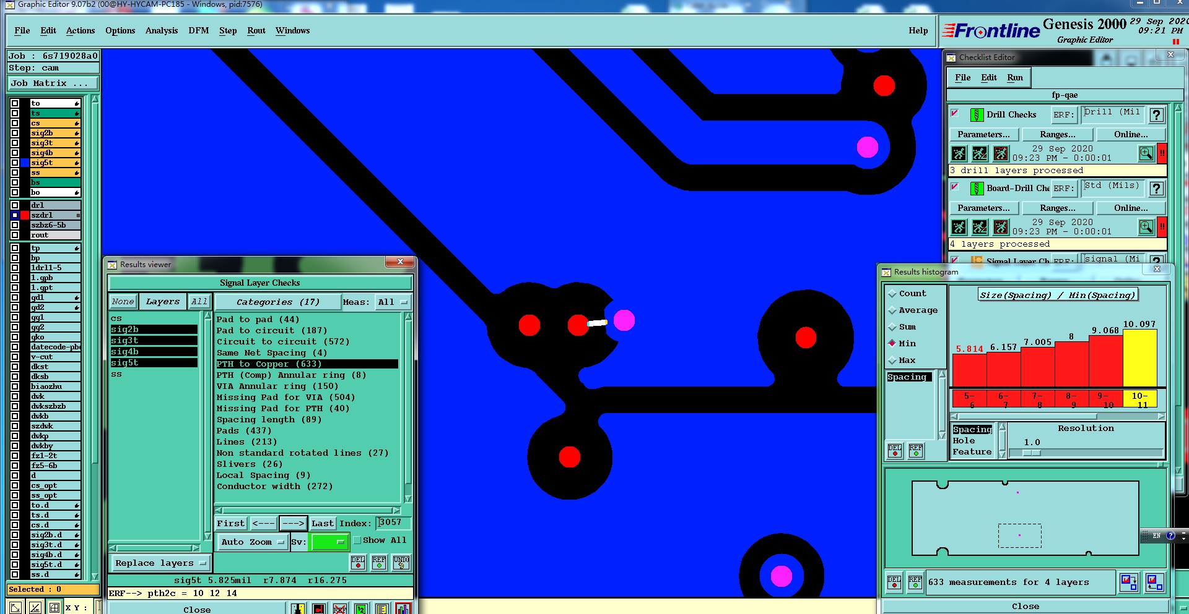
Task: Click help question mark for Drill Checks
Action: 1156,115
